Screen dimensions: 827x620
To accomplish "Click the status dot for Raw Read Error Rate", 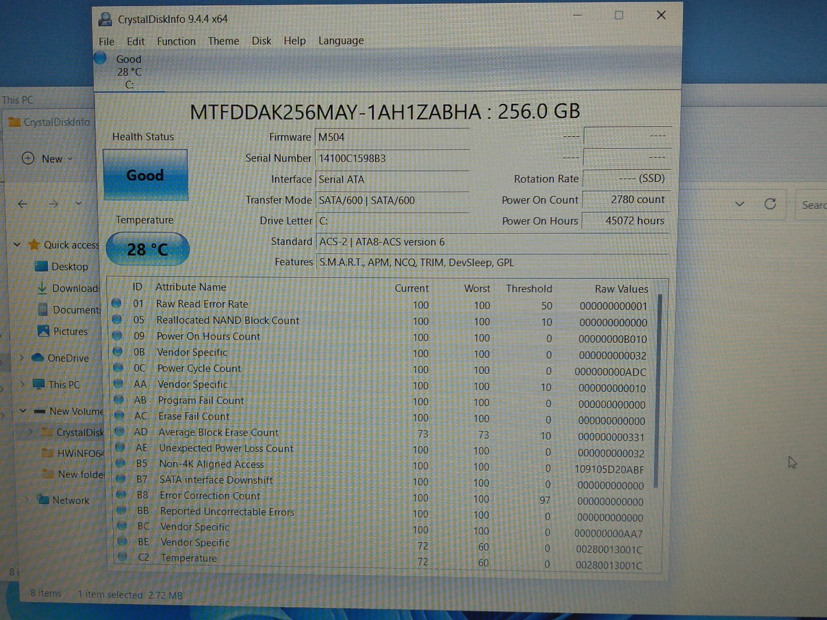I will (x=116, y=303).
